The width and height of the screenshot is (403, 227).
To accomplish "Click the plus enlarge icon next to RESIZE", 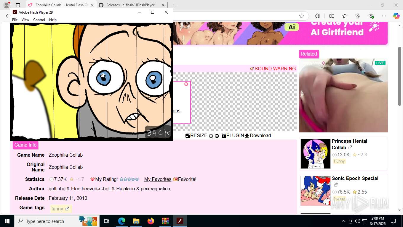I will click(211, 136).
